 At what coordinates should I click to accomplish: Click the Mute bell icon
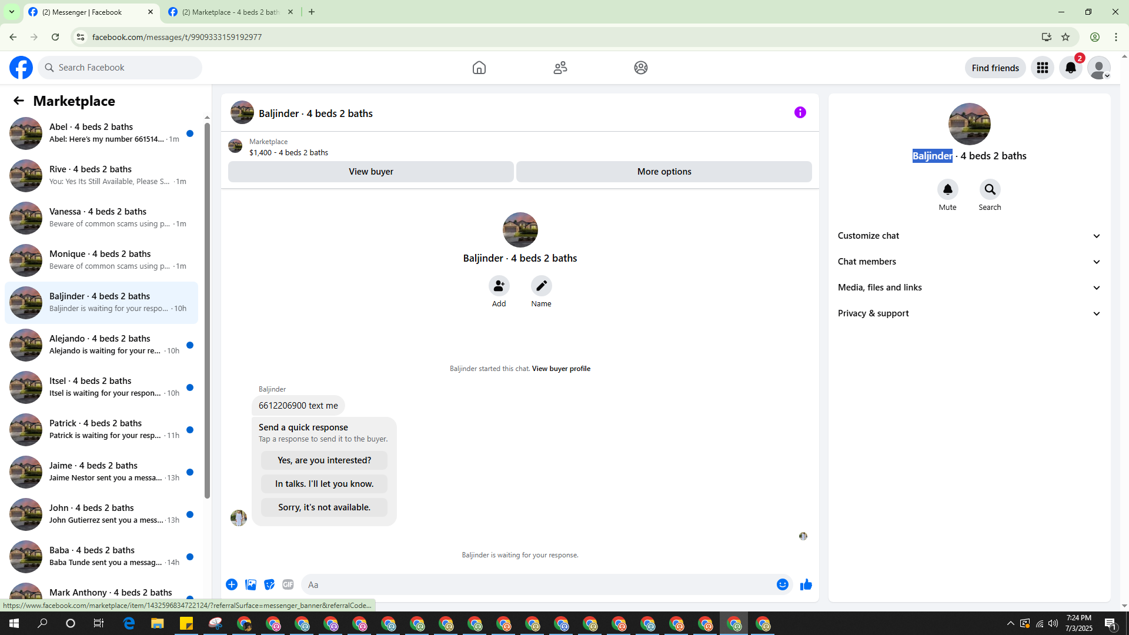coord(947,189)
